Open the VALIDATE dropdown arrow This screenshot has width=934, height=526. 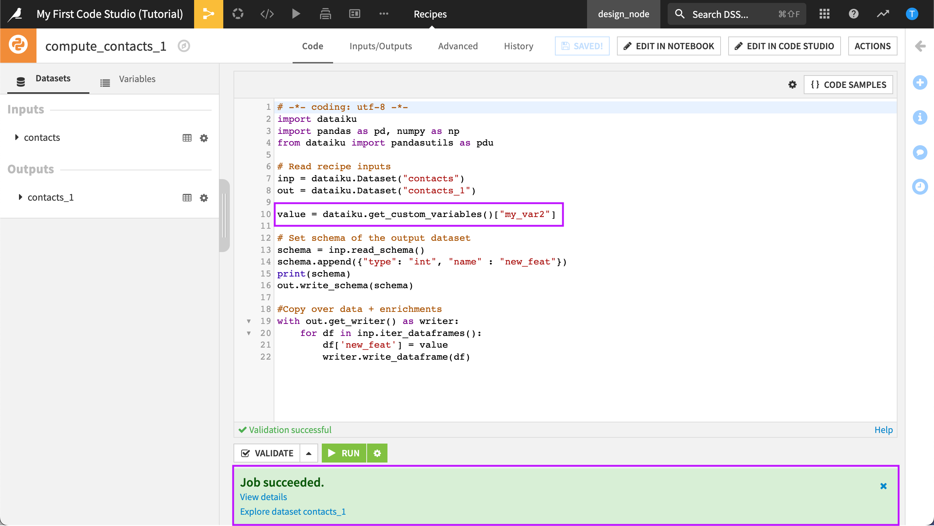coord(309,453)
